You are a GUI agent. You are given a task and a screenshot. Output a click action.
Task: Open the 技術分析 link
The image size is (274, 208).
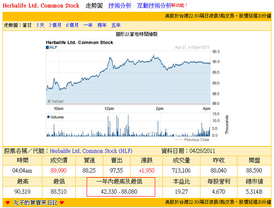tap(120, 6)
